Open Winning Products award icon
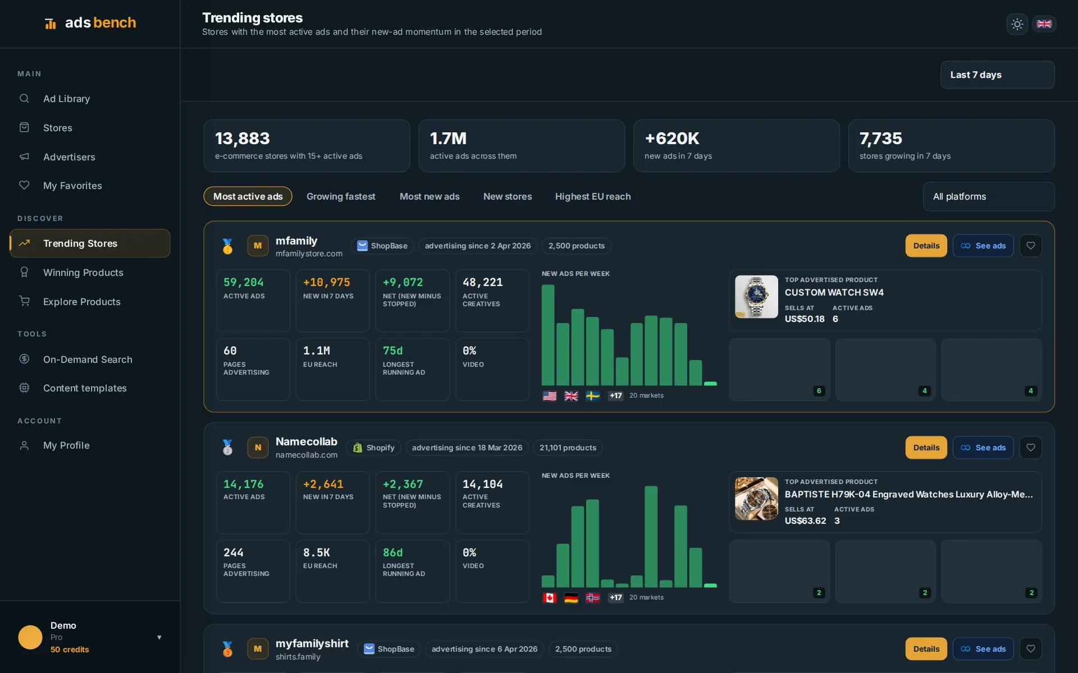The width and height of the screenshot is (1078, 673). click(x=24, y=272)
